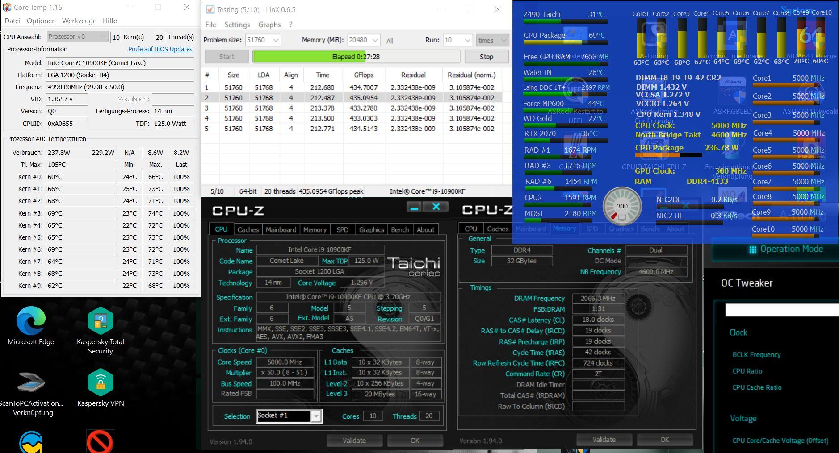Switch to About tab in left CPU-Z

tap(426, 229)
